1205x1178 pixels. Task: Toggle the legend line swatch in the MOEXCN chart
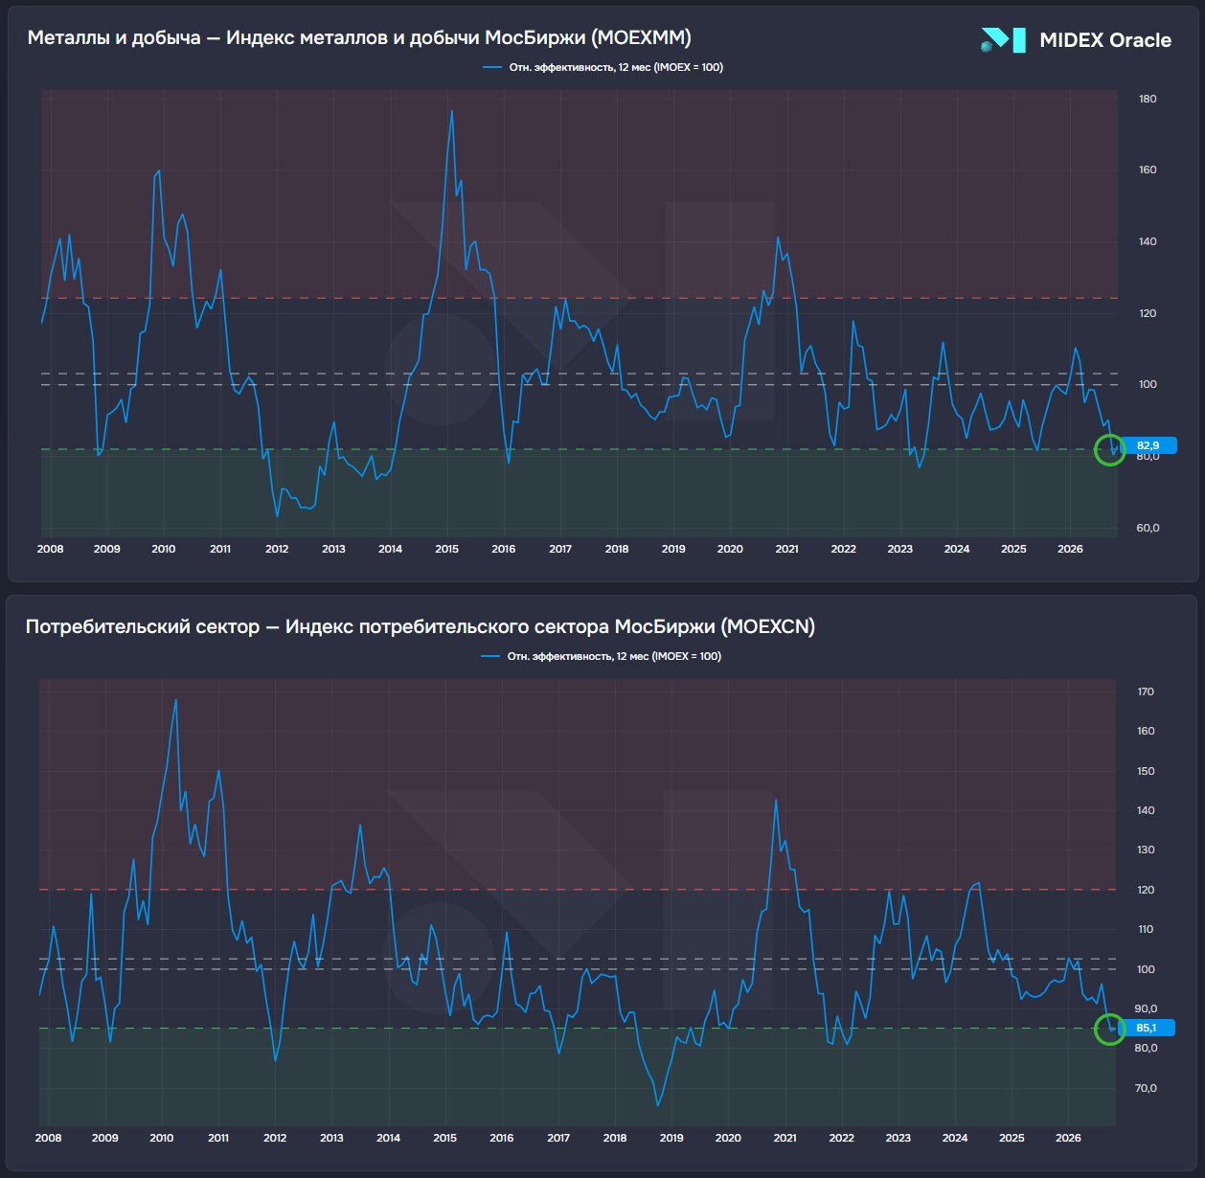coord(490,656)
